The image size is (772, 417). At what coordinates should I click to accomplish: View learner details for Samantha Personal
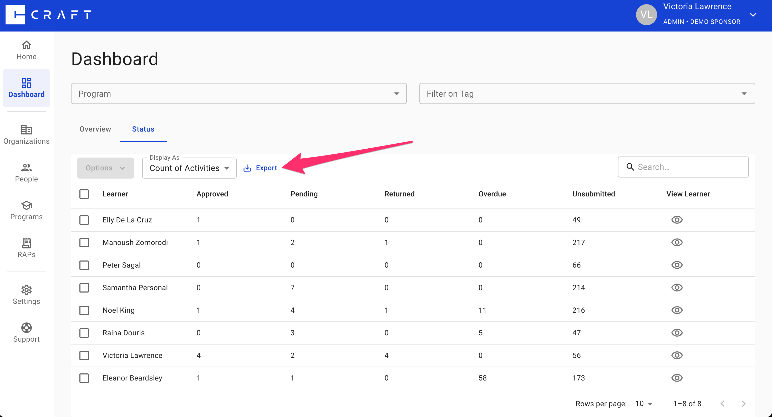pos(678,288)
